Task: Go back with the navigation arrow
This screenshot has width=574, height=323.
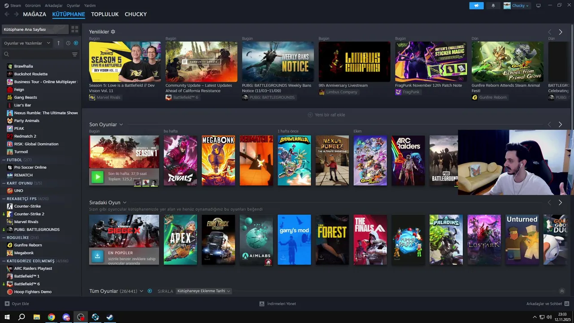Action: (x=7, y=14)
